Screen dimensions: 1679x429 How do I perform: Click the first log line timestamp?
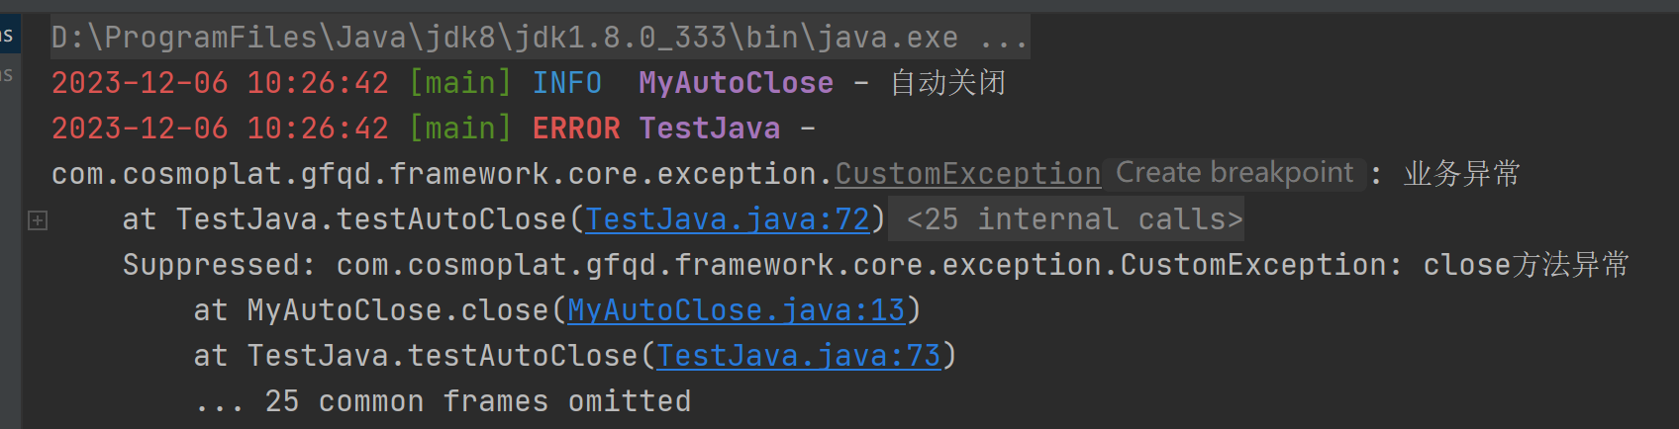point(220,83)
